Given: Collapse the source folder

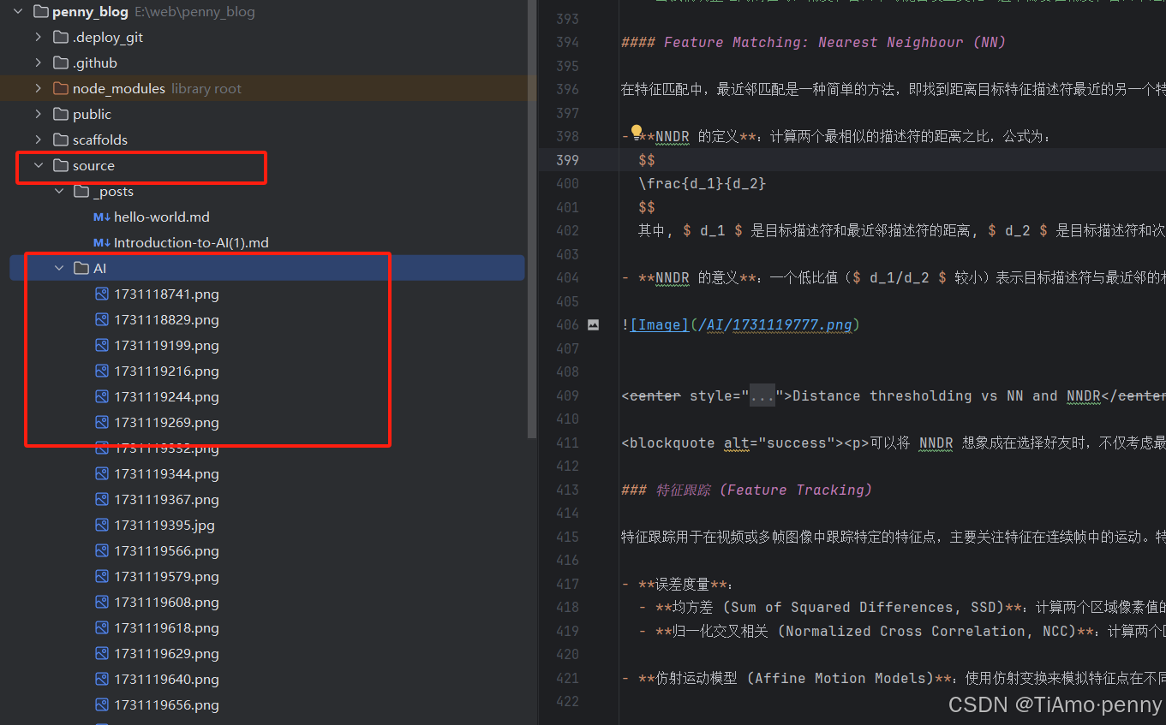Looking at the screenshot, I should (39, 166).
